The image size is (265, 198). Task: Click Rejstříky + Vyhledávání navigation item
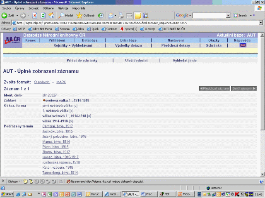[73, 45]
